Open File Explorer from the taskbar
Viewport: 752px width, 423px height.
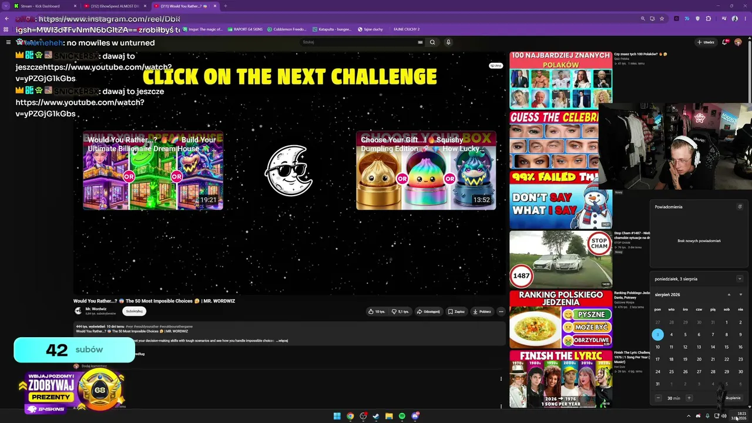[x=389, y=416]
